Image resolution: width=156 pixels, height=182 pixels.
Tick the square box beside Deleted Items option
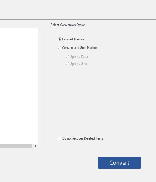tap(60, 138)
